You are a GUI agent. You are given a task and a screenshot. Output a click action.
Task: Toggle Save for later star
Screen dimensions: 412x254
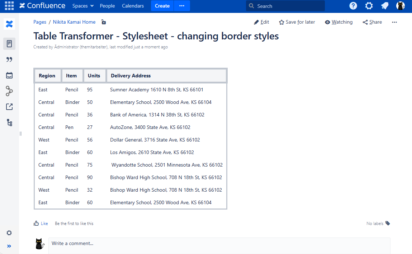click(297, 22)
